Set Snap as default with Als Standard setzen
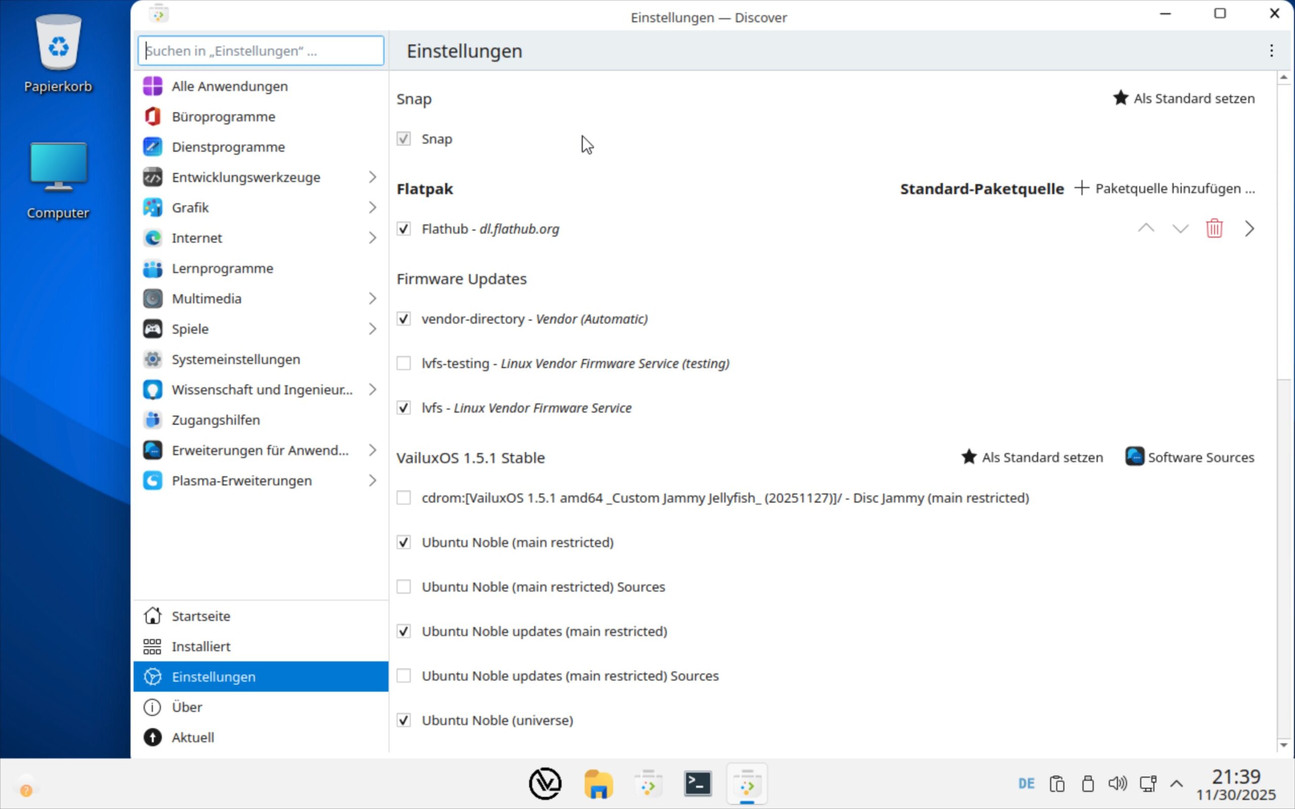1295x809 pixels. point(1184,99)
